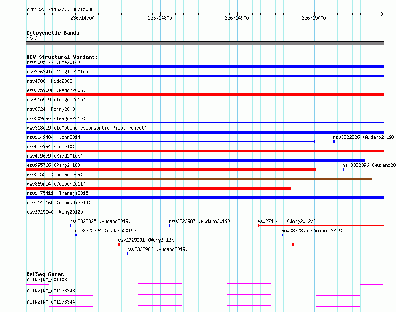
Task: Click the ruler's left arrow end
Action: pos(28,14)
